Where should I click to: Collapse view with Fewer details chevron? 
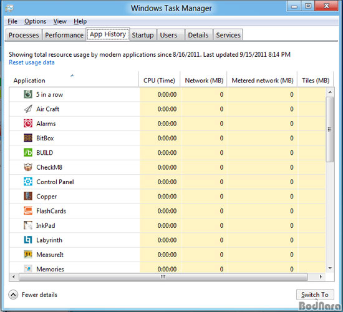pyautogui.click(x=13, y=295)
